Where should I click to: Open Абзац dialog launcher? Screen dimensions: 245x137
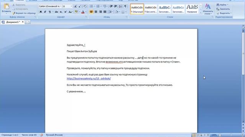pos(127,17)
